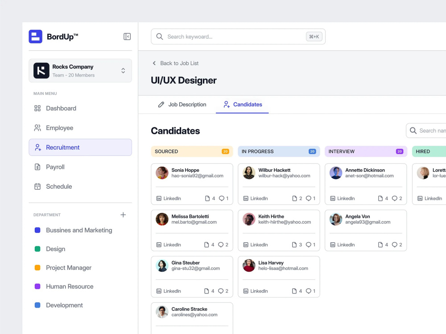Click the SOURCED column header

(192, 151)
